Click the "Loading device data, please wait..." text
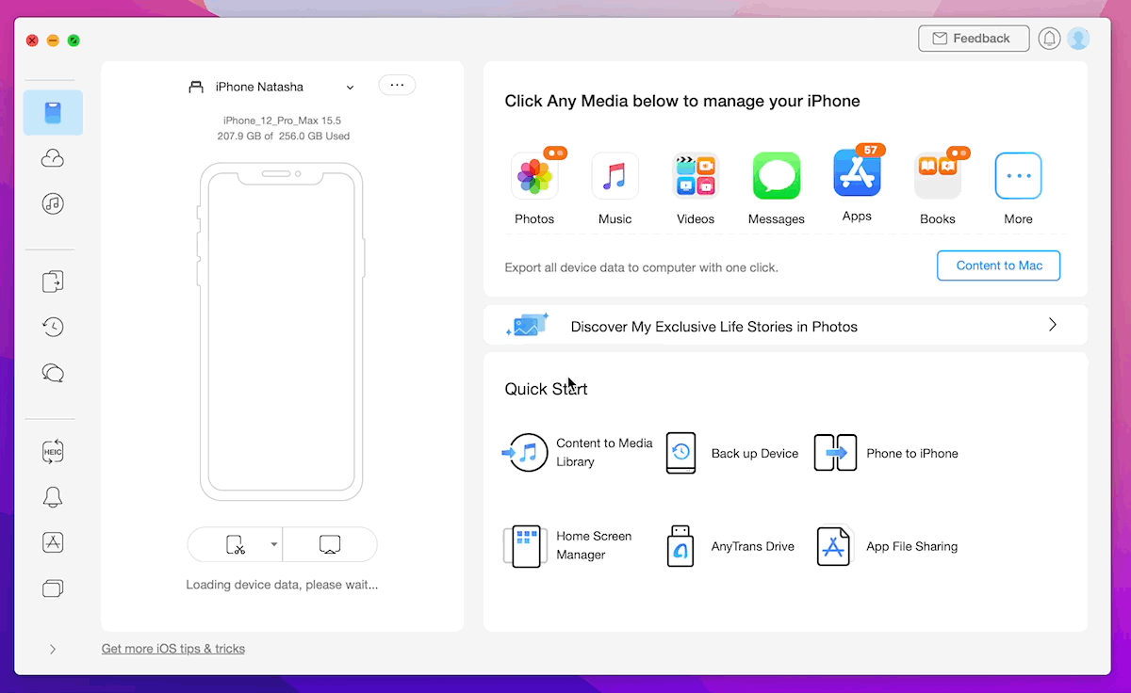The width and height of the screenshot is (1131, 693). click(x=282, y=585)
